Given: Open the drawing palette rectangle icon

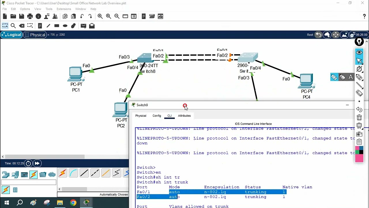Looking at the screenshot, I should (125, 16).
